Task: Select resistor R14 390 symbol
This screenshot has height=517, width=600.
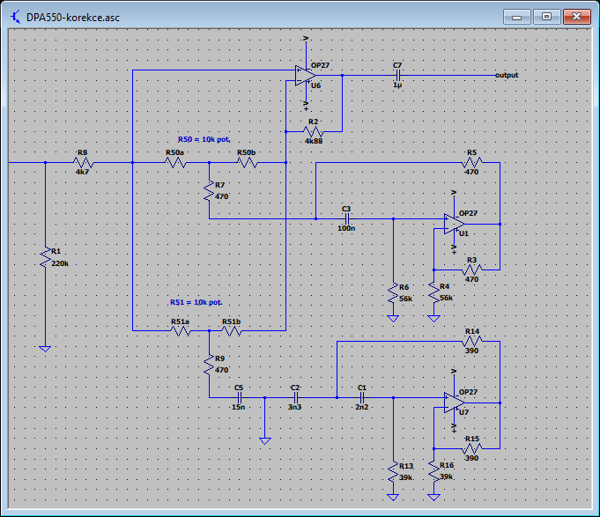Action: tap(472, 341)
